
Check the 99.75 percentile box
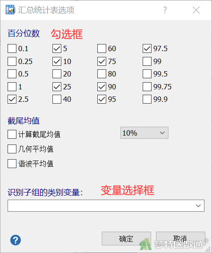(x=147, y=87)
